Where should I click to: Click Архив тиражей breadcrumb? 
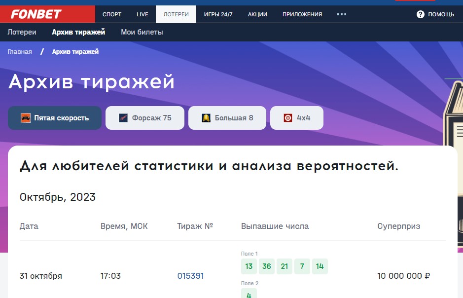pos(75,52)
